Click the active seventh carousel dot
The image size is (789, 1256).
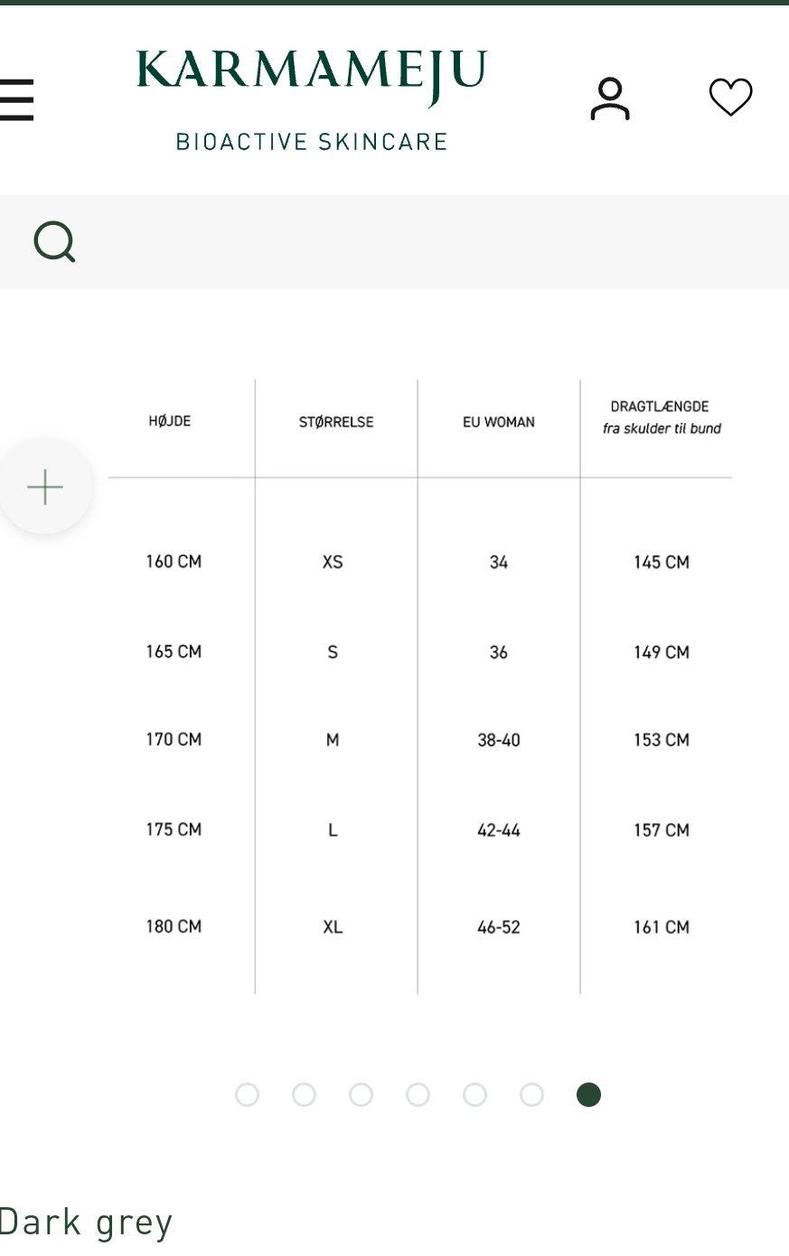[x=588, y=1095]
